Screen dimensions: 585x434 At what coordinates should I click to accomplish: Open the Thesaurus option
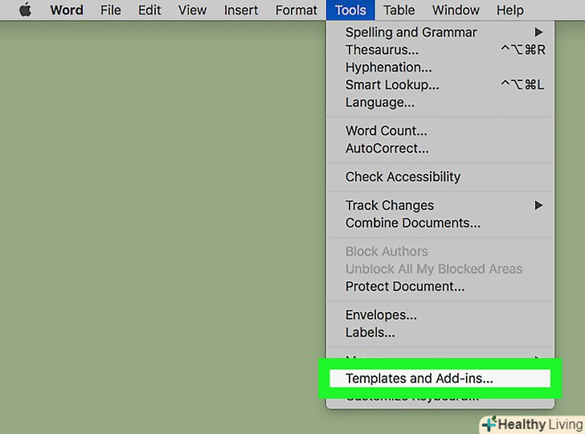point(382,50)
